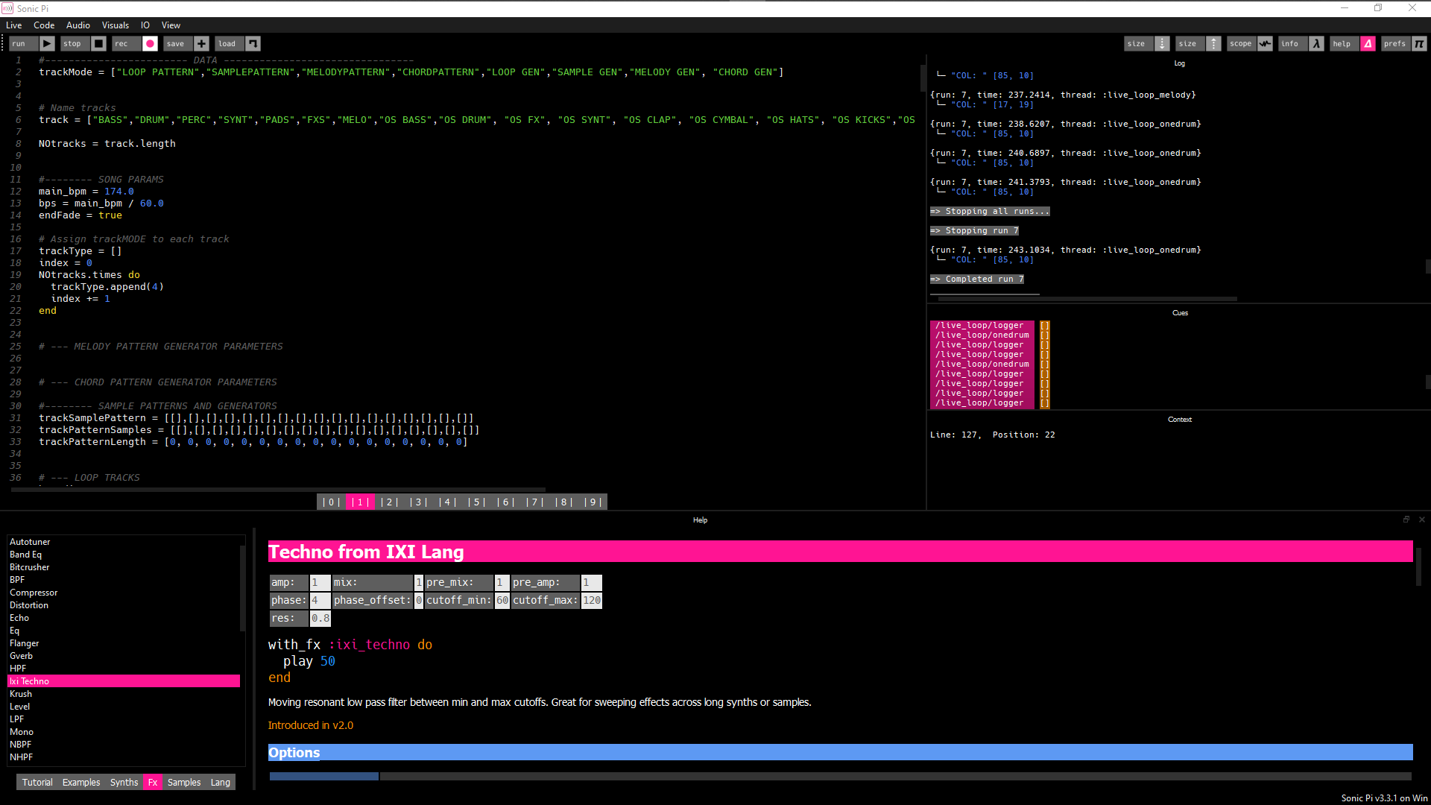Open info via the lambda icon
The height and width of the screenshot is (805, 1431).
pos(1317,44)
